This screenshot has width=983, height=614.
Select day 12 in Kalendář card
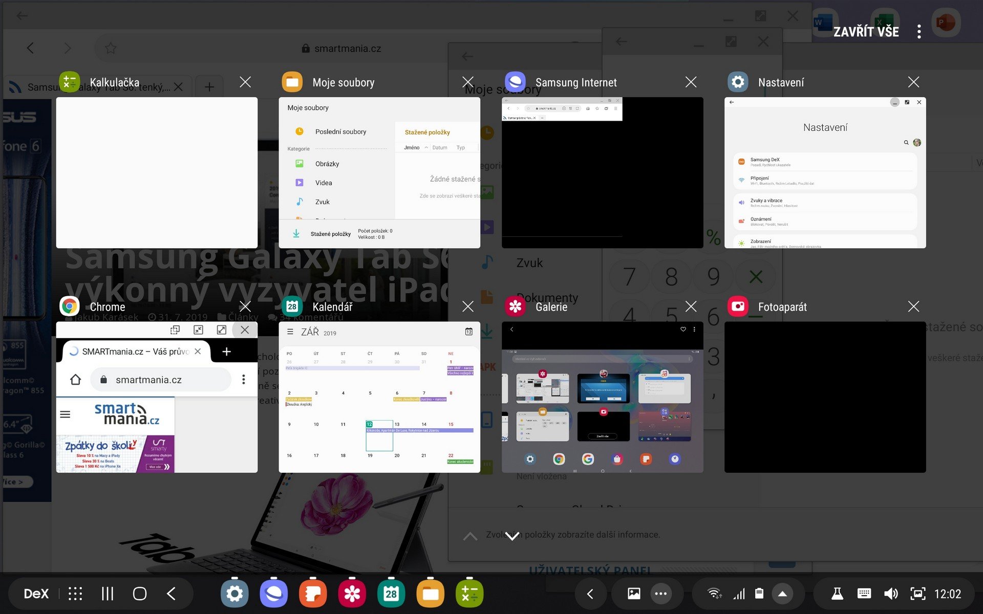tap(379, 436)
